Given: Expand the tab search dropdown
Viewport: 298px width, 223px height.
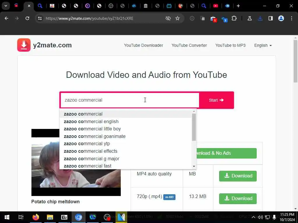Looking at the screenshot, I should coord(6,6).
